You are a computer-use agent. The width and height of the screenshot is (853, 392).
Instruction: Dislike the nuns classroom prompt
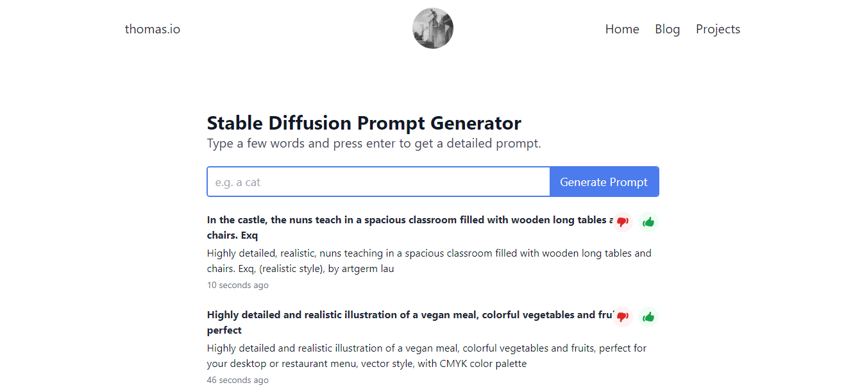[x=622, y=222]
